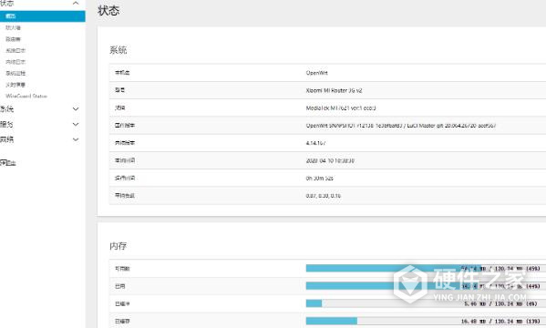The height and width of the screenshot is (328, 546).
Task: Click the MediaTek MT7621 architecture value
Action: point(341,108)
